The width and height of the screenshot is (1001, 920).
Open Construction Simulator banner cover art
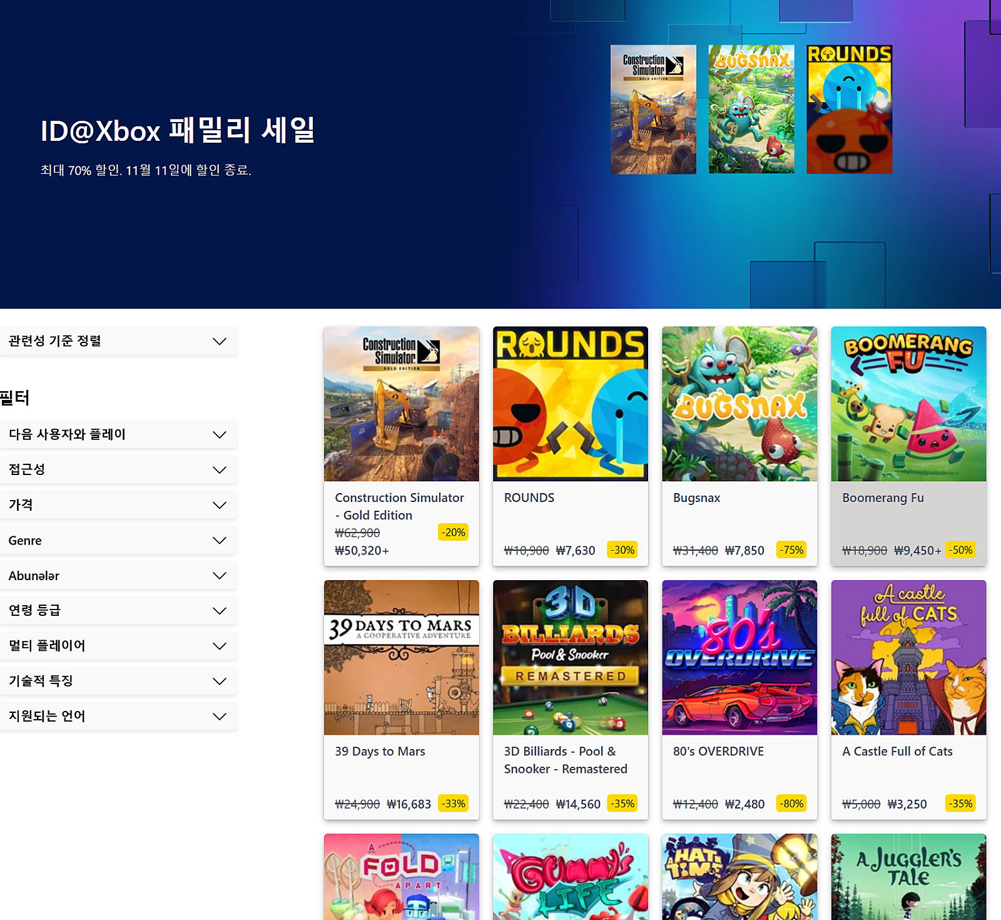click(653, 110)
